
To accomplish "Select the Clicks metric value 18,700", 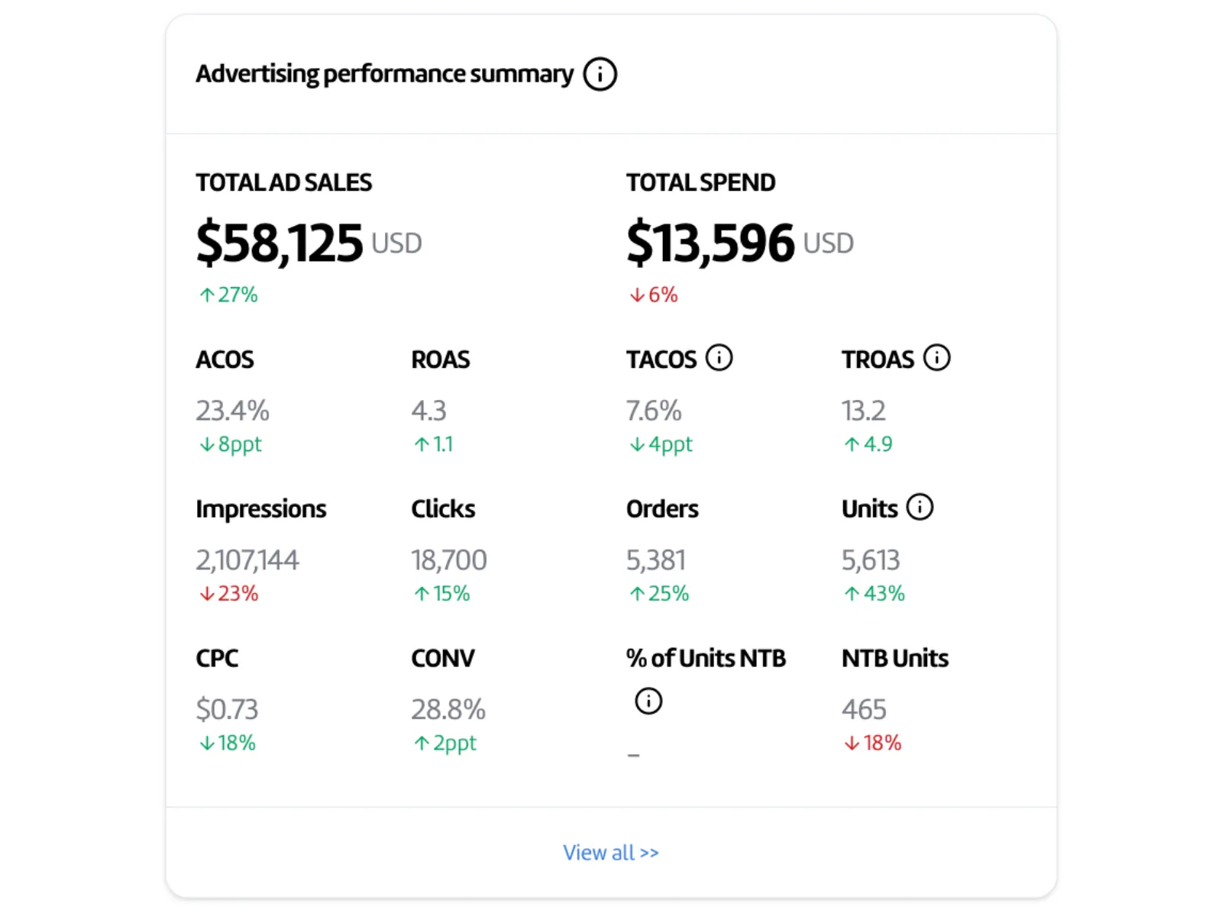I will (448, 559).
